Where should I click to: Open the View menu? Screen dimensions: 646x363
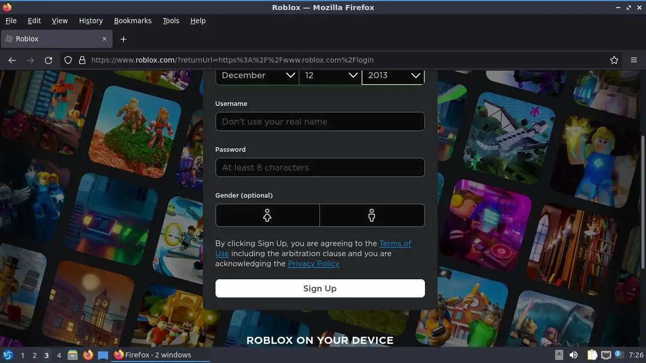[60, 21]
